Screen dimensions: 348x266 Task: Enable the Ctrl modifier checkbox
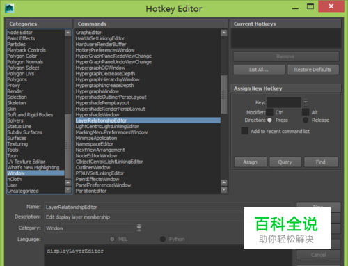(x=269, y=112)
